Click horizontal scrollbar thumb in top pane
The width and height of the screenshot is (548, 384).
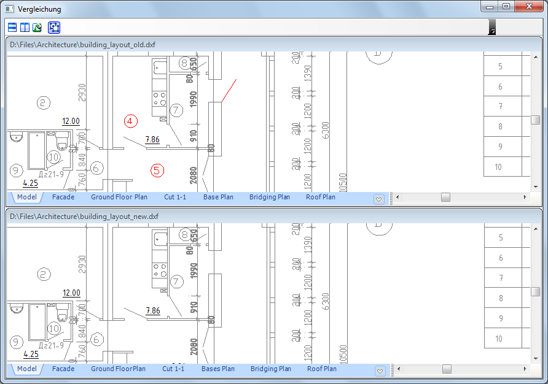click(x=445, y=198)
